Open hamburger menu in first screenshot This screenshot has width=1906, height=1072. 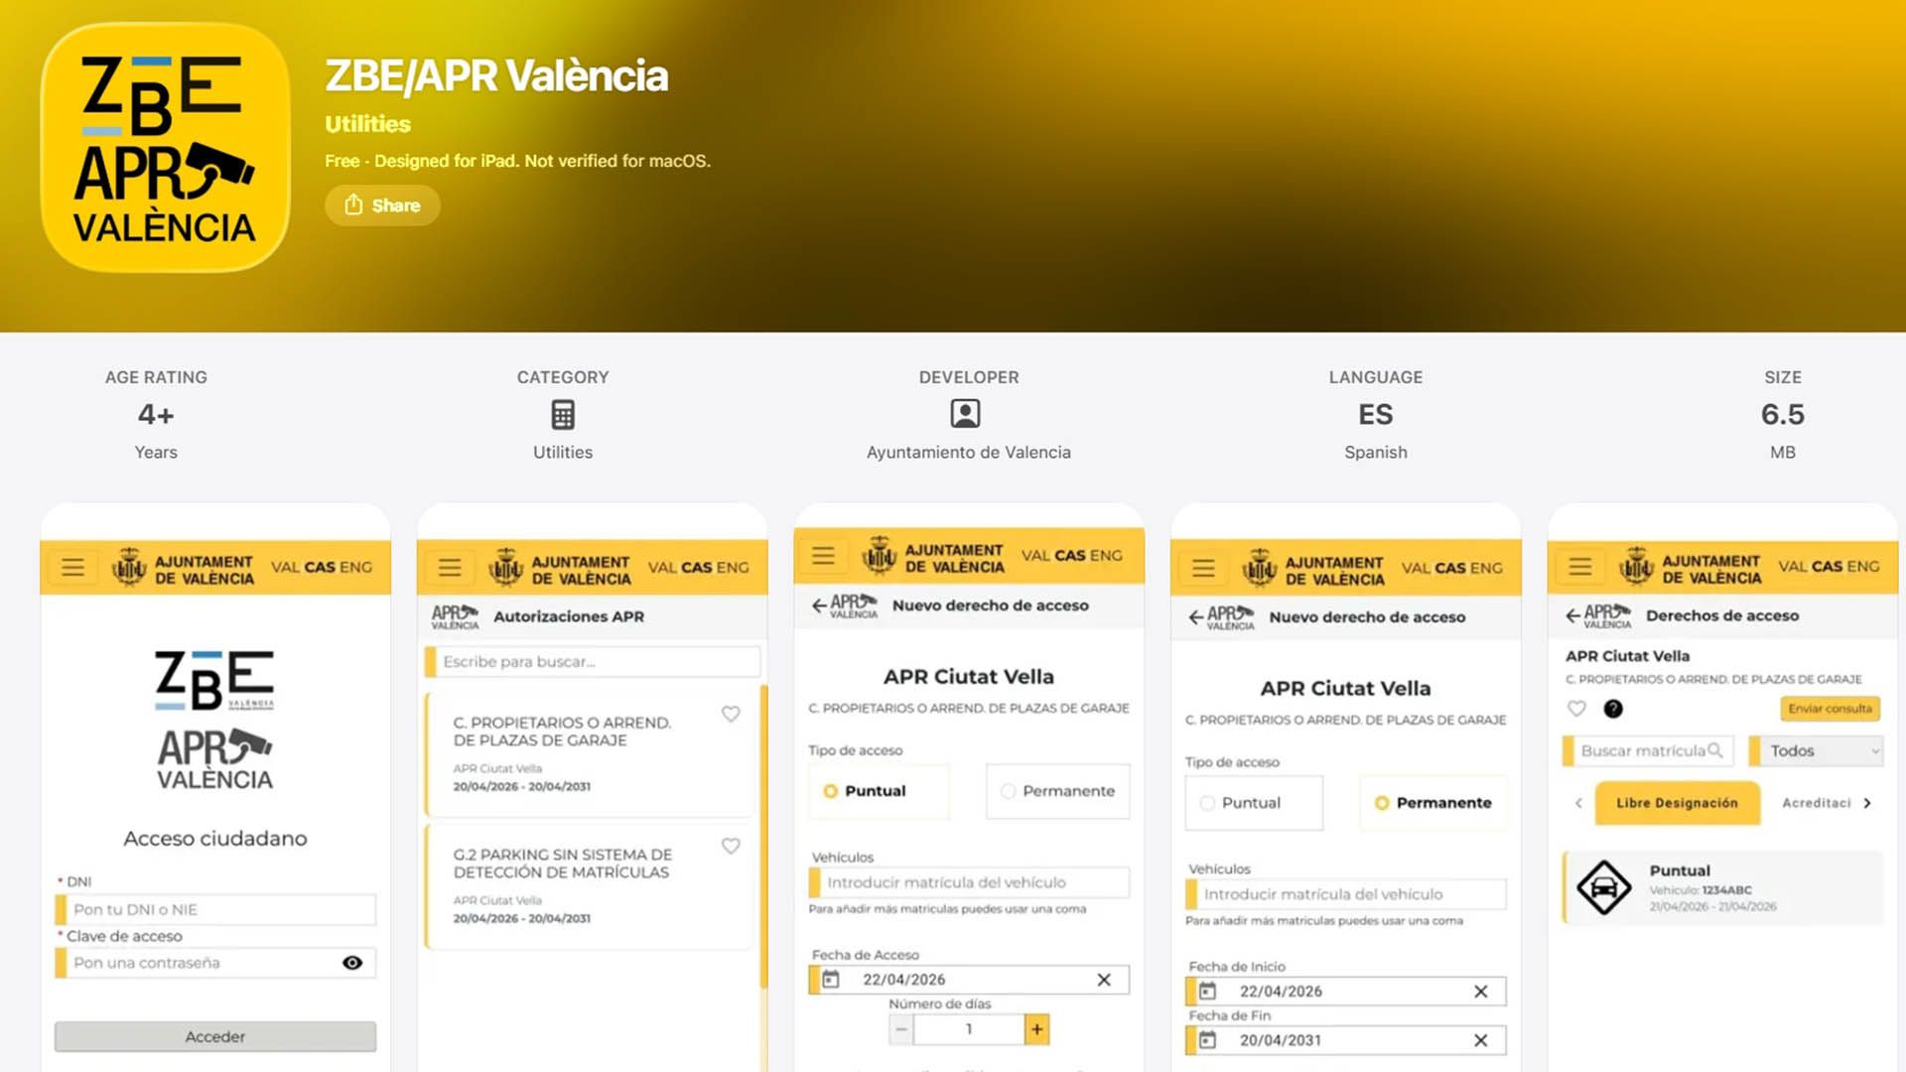pos(72,568)
